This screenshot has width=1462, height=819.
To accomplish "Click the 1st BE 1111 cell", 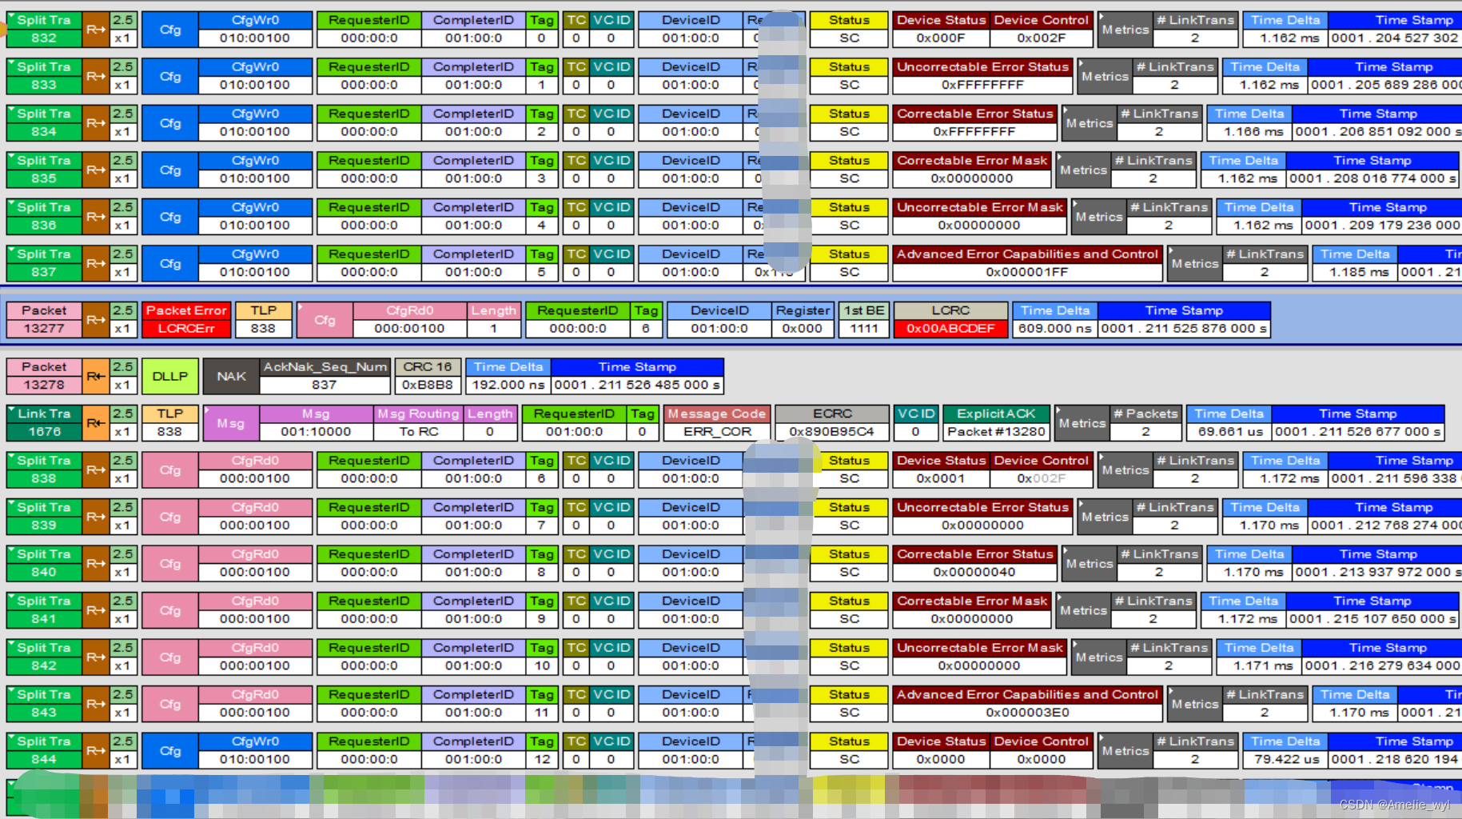I will (864, 320).
